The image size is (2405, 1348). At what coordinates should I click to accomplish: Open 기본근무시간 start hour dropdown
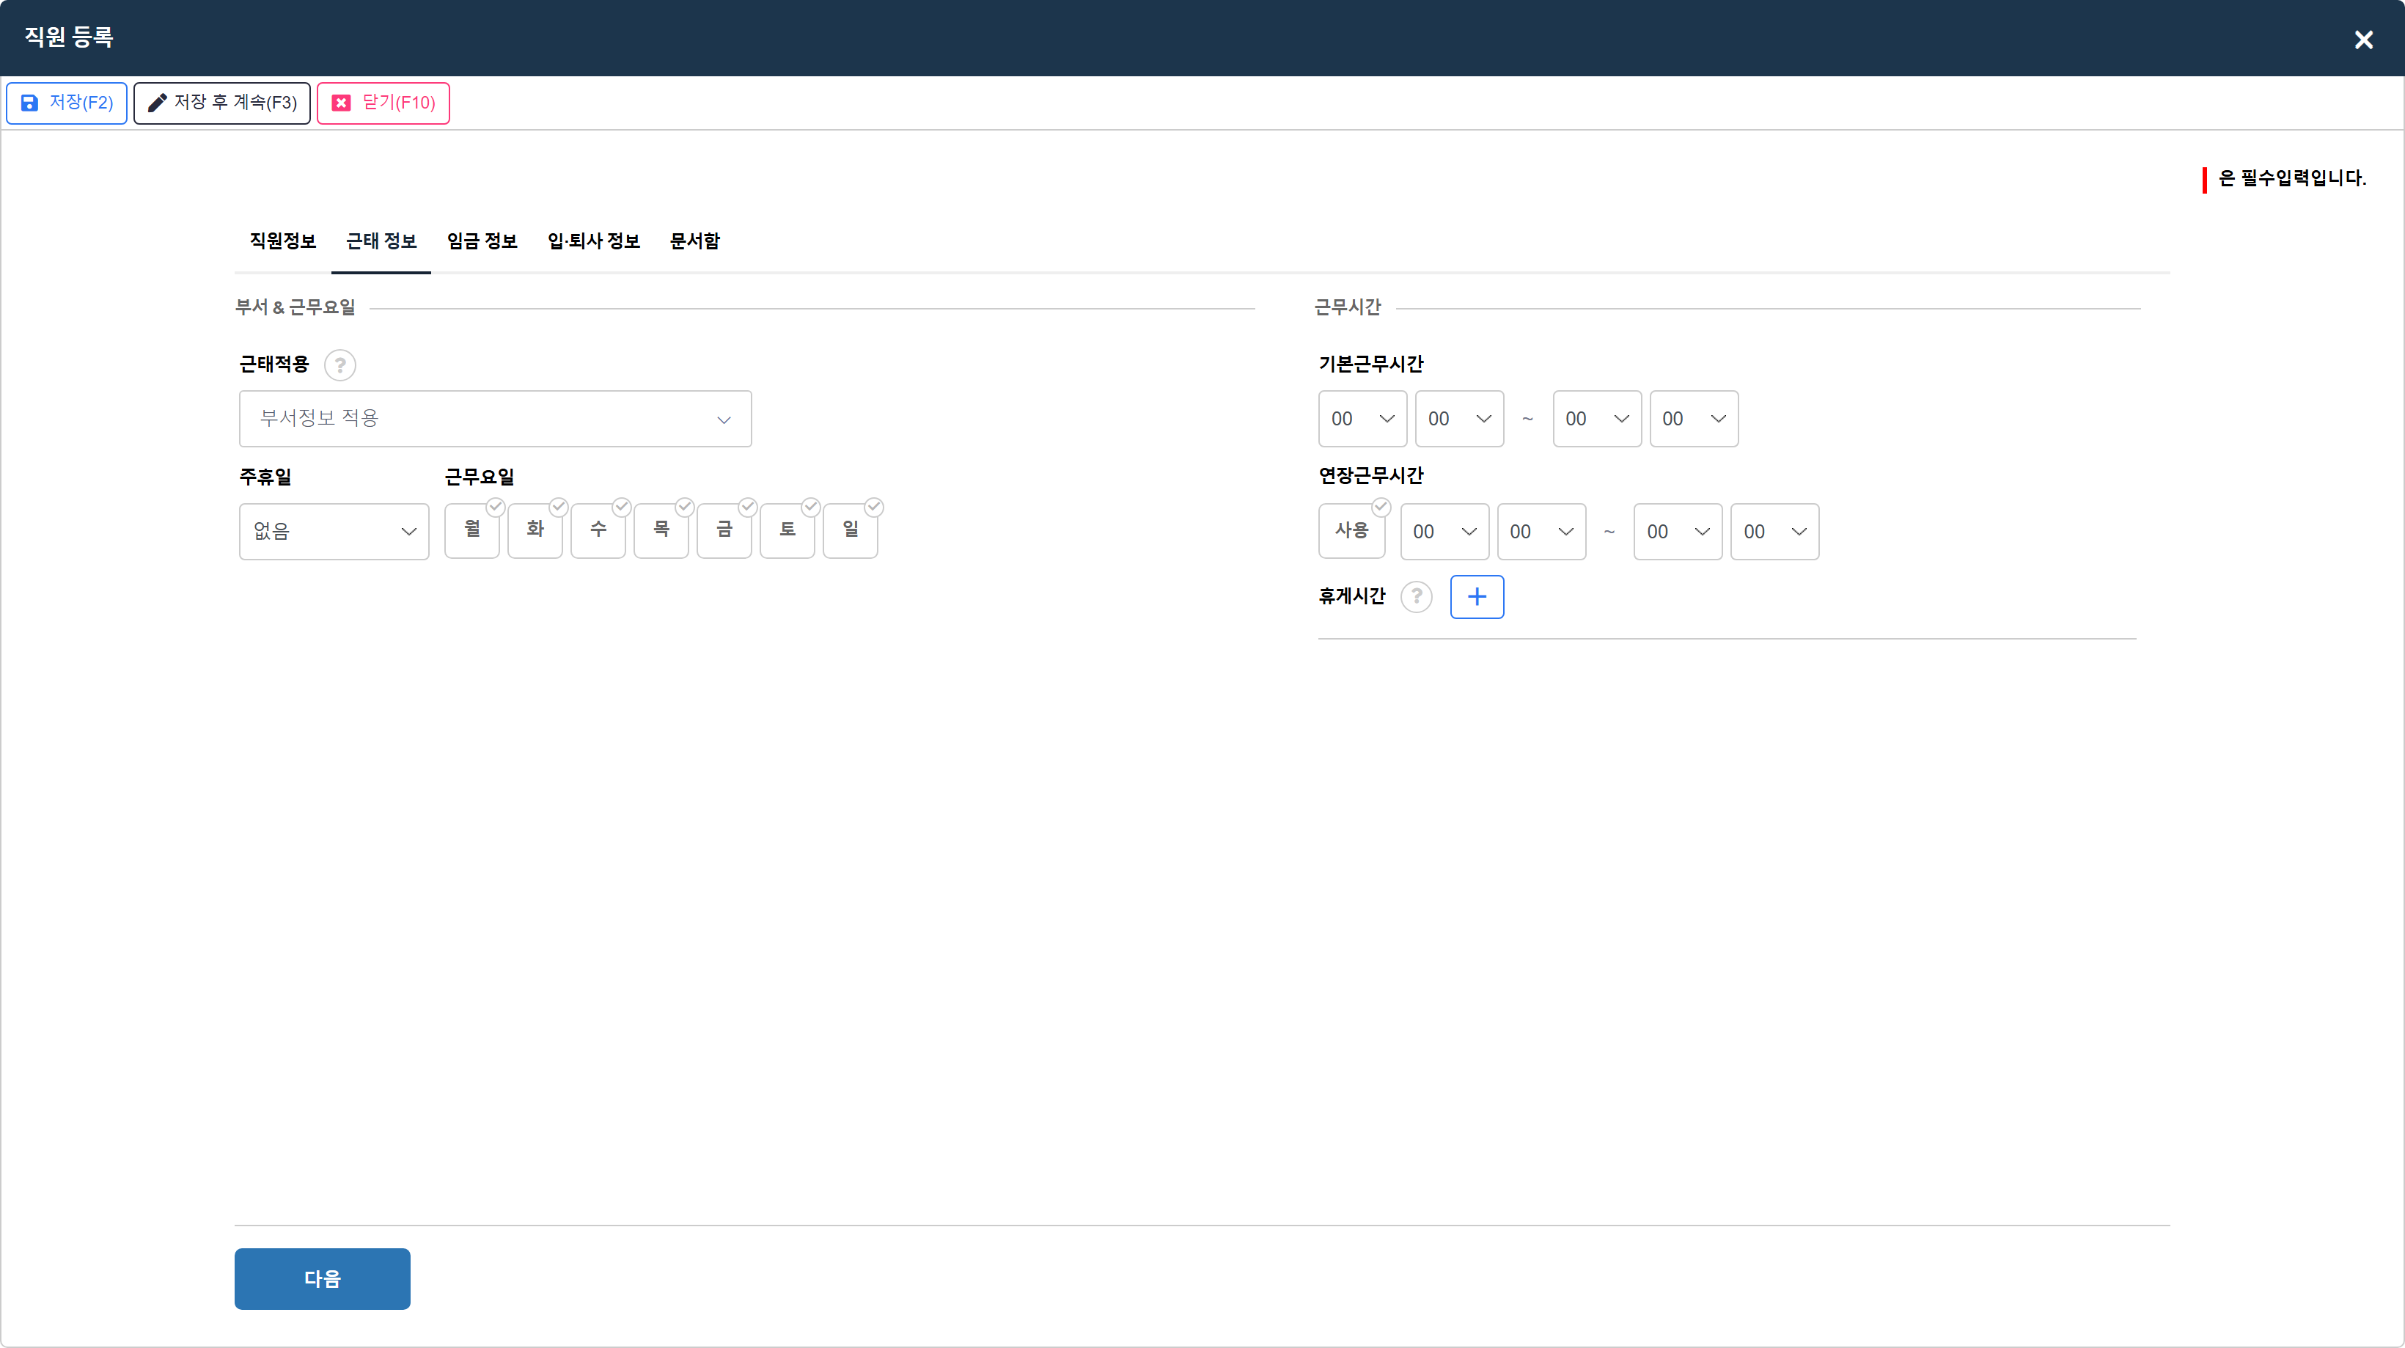pyautogui.click(x=1363, y=420)
